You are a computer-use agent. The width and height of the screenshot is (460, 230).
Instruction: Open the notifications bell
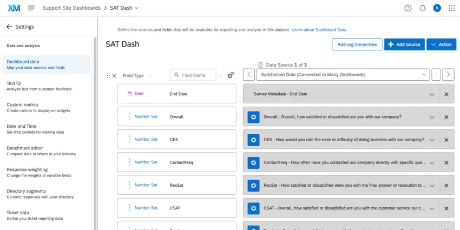coord(423,8)
